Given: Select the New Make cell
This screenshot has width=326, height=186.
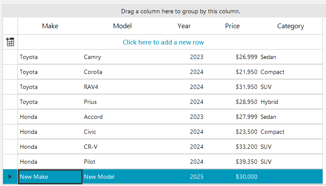Looking at the screenshot, I should (x=50, y=177).
